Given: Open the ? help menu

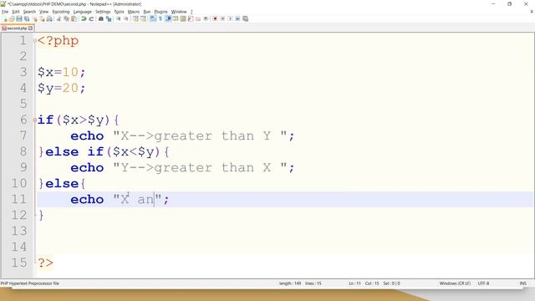Looking at the screenshot, I should [191, 12].
